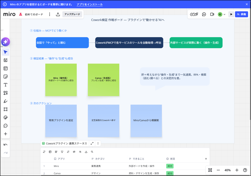The width and height of the screenshot is (251, 176).
Task: Select the green Canva（生成系）sticky note
Action: (103, 80)
